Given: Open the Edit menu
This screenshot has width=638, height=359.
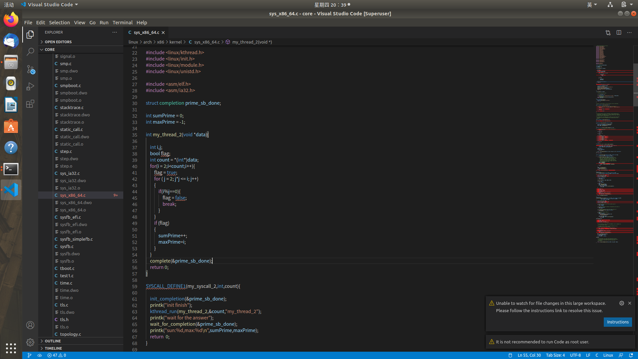Looking at the screenshot, I should tap(41, 23).
